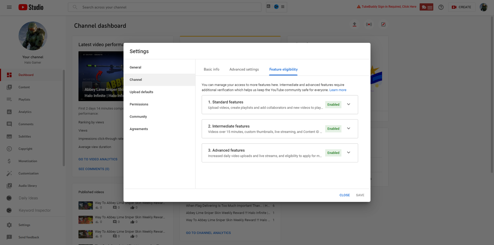Open the account avatar menu
The width and height of the screenshot is (494, 245).
(x=484, y=7)
